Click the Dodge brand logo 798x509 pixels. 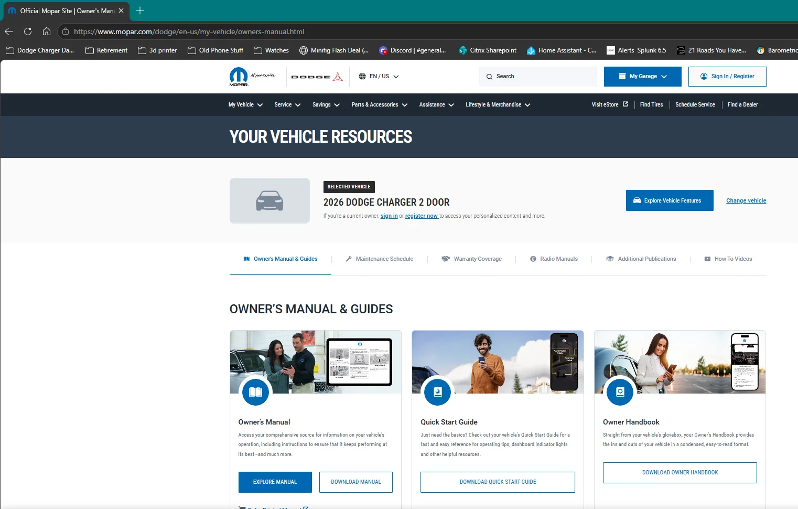pos(317,77)
